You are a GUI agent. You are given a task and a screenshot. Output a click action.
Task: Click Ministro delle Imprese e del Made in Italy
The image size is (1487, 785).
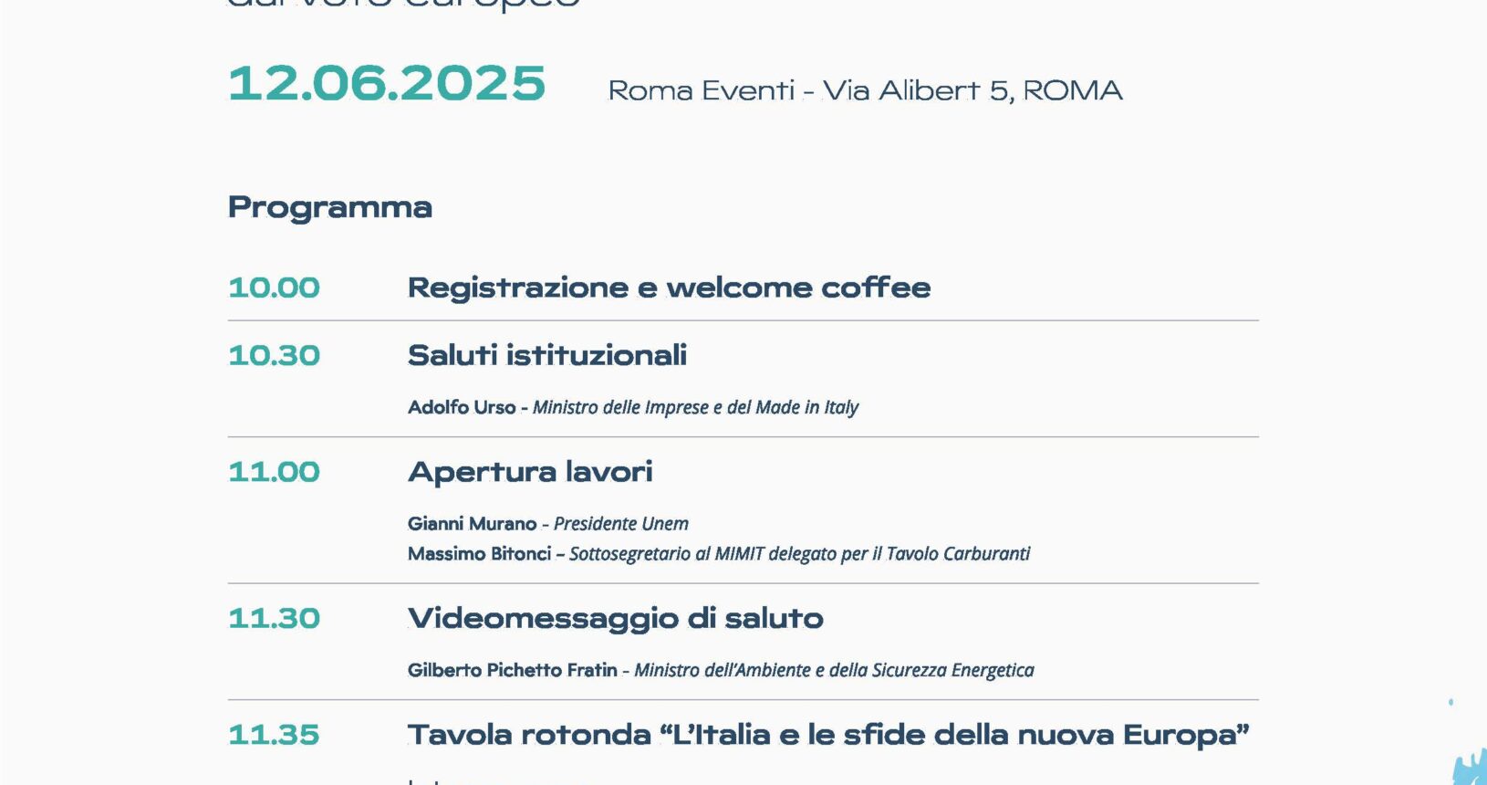tap(695, 407)
